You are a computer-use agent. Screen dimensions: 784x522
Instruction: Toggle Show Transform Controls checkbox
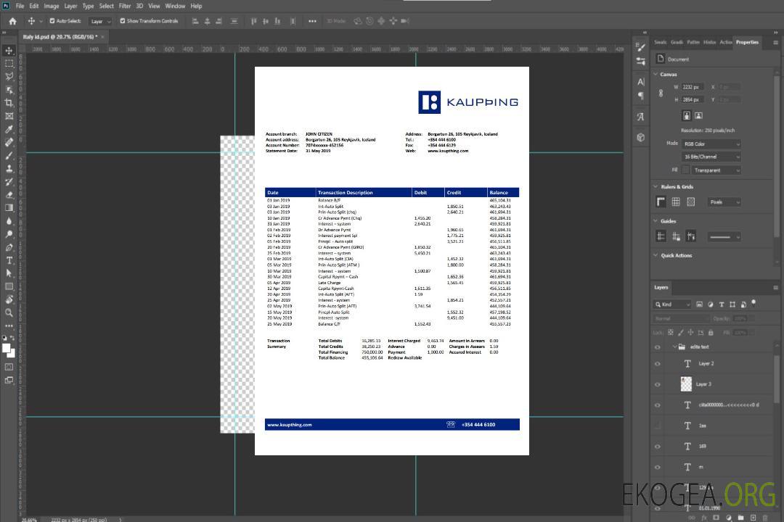click(123, 21)
